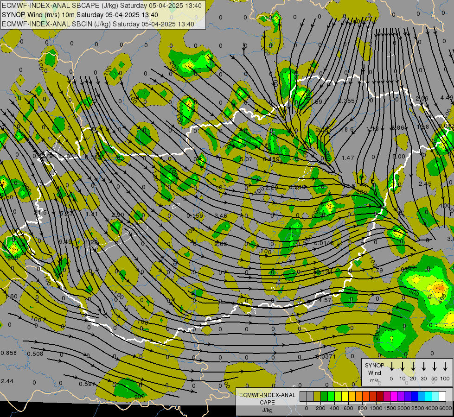
Task: Click the map value 3.46
Action: pyautogui.click(x=221, y=215)
